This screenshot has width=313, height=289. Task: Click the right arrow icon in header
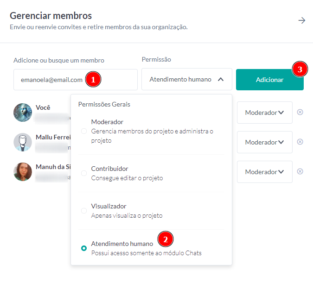(x=302, y=20)
